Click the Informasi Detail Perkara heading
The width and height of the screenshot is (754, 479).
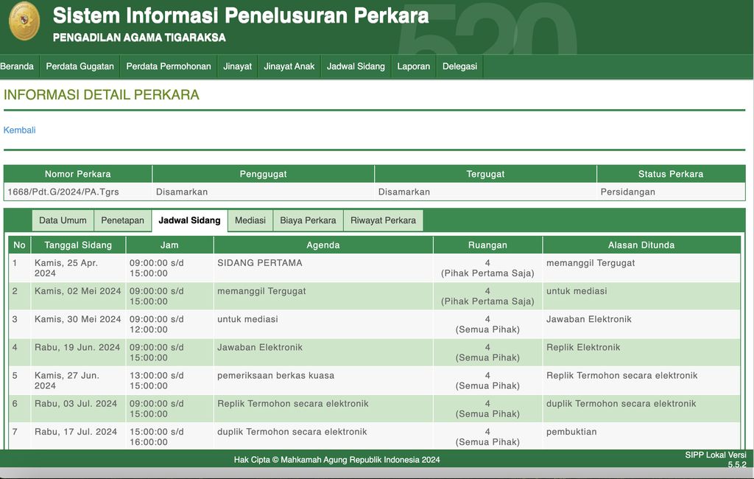102,94
